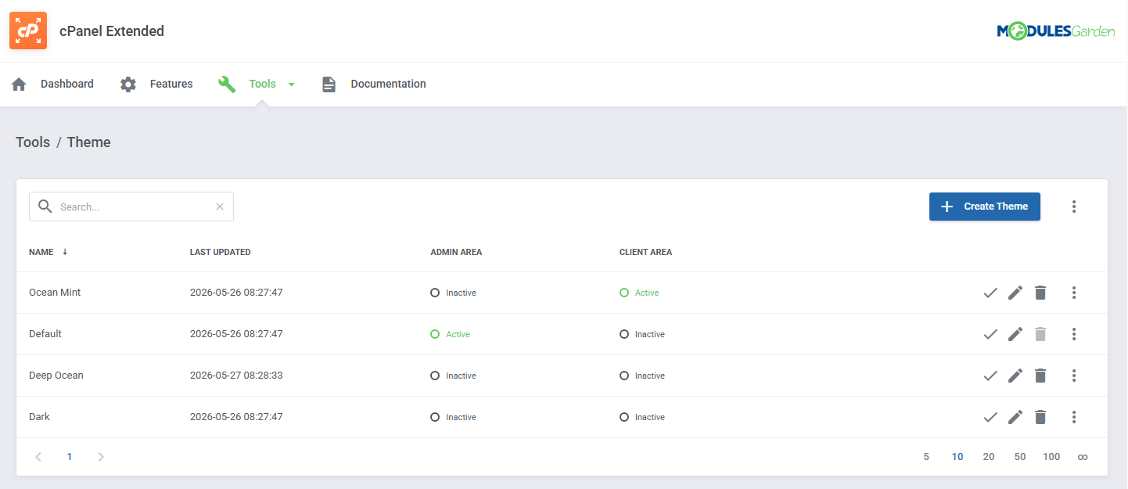The image size is (1128, 489).
Task: Edit the Ocean Mint theme
Action: tap(1015, 293)
